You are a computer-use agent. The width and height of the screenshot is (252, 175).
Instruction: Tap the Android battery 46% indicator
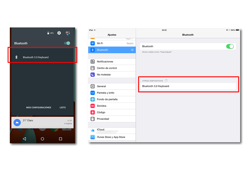point(50,33)
